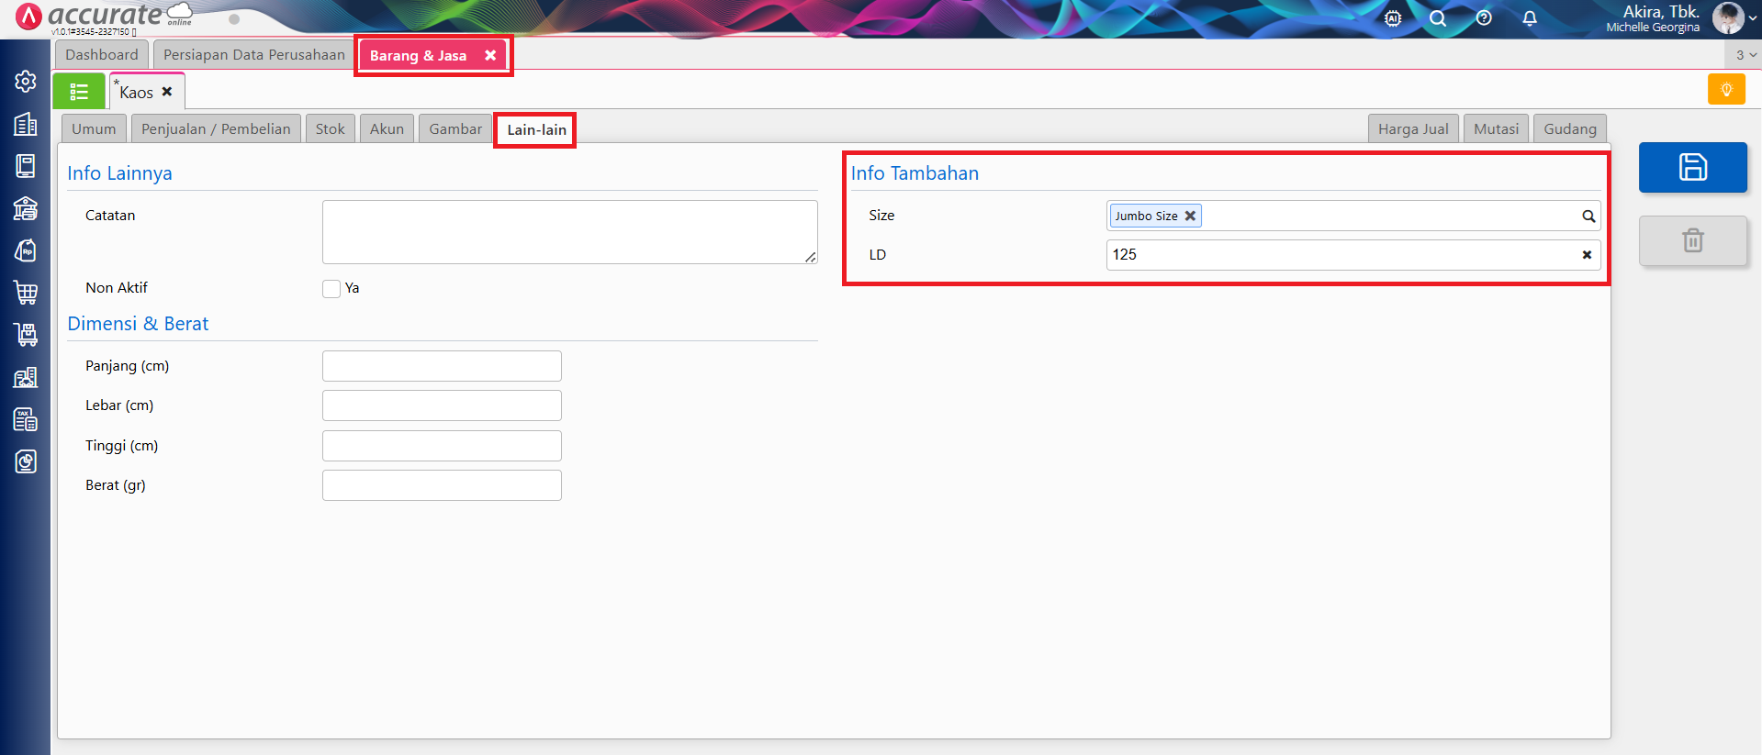
Task: Open the green list view button
Action: point(79,92)
